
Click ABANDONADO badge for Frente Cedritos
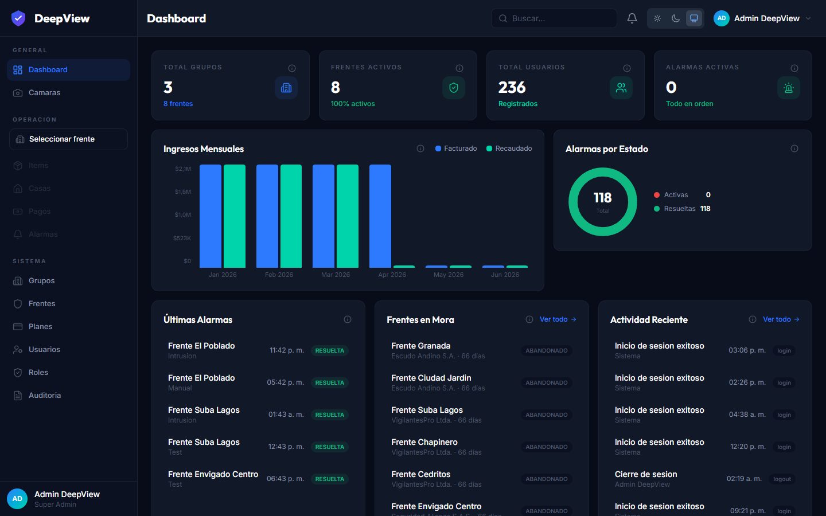[547, 479]
